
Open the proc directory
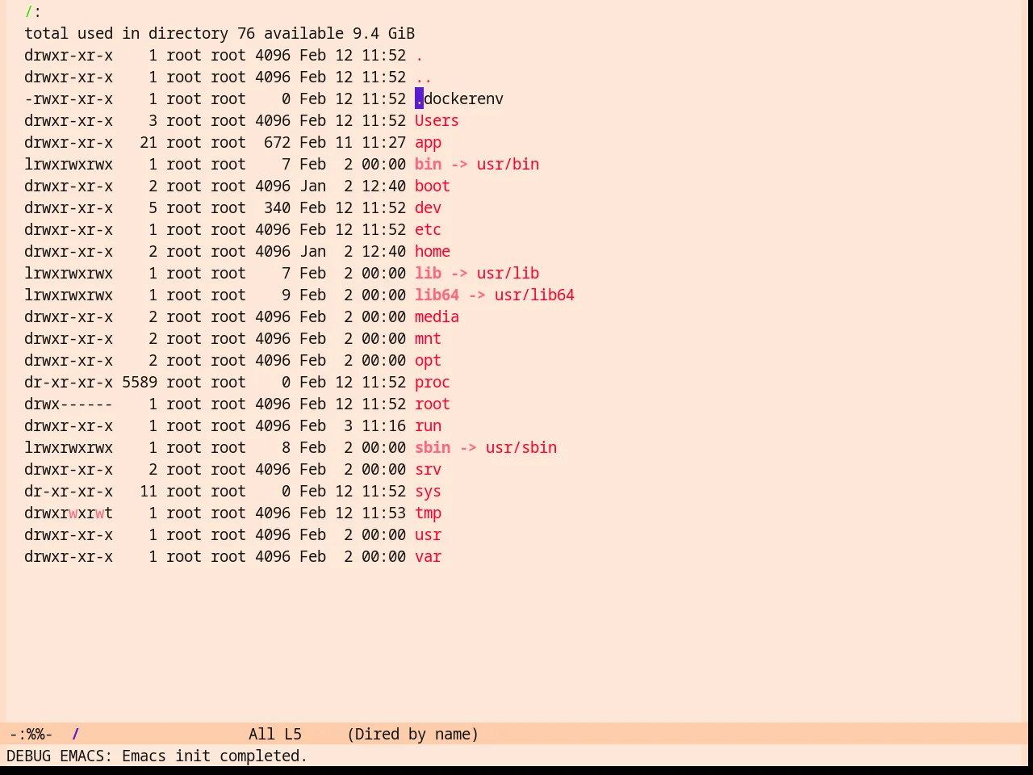click(x=433, y=383)
